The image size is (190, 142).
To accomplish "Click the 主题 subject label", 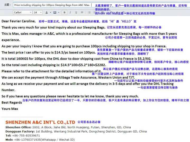I will 7,5.
